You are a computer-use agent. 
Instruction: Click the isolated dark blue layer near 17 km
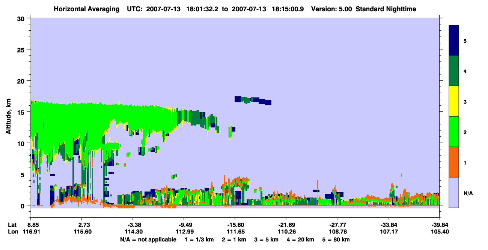point(253,100)
